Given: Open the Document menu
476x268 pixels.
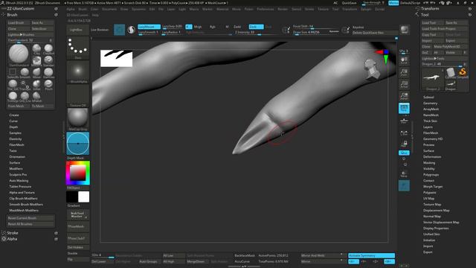Looking at the screenshot, I should point(109,9).
